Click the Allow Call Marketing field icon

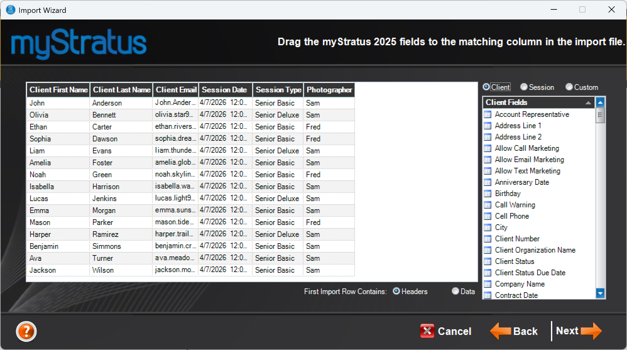point(488,148)
